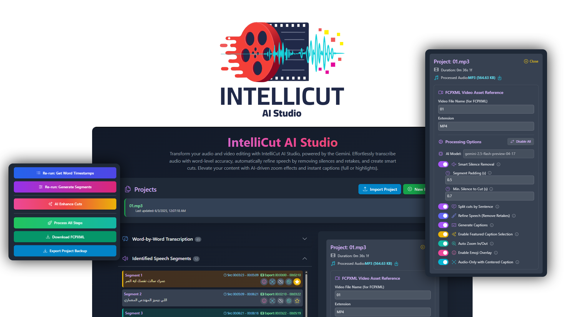This screenshot has width=565, height=317.
Task: Click the emoji overlay icon on Segment 1
Action: tap(264, 281)
